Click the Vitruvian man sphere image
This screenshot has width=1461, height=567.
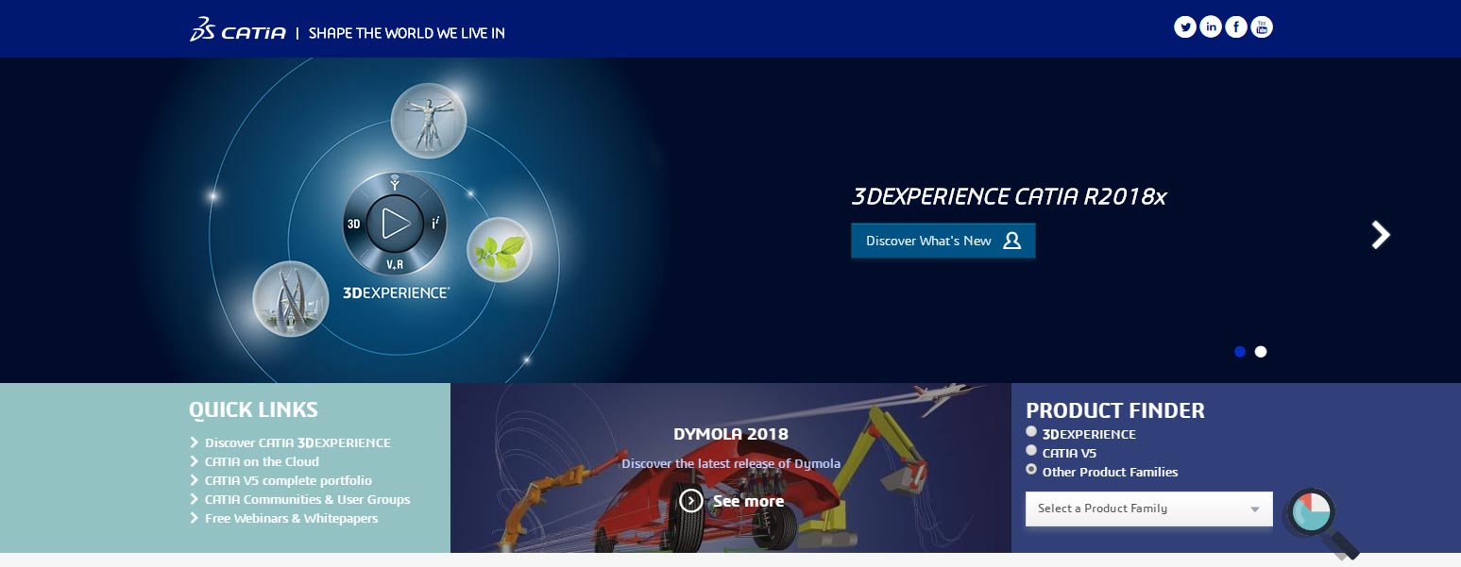[429, 121]
